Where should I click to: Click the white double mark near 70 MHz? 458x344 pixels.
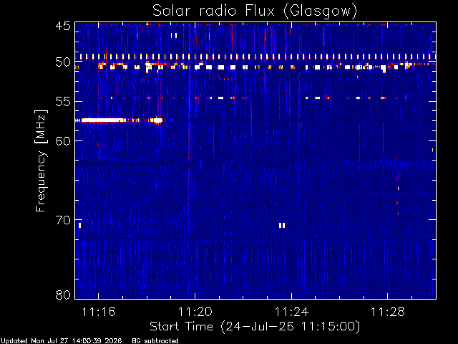pyautogui.click(x=282, y=225)
